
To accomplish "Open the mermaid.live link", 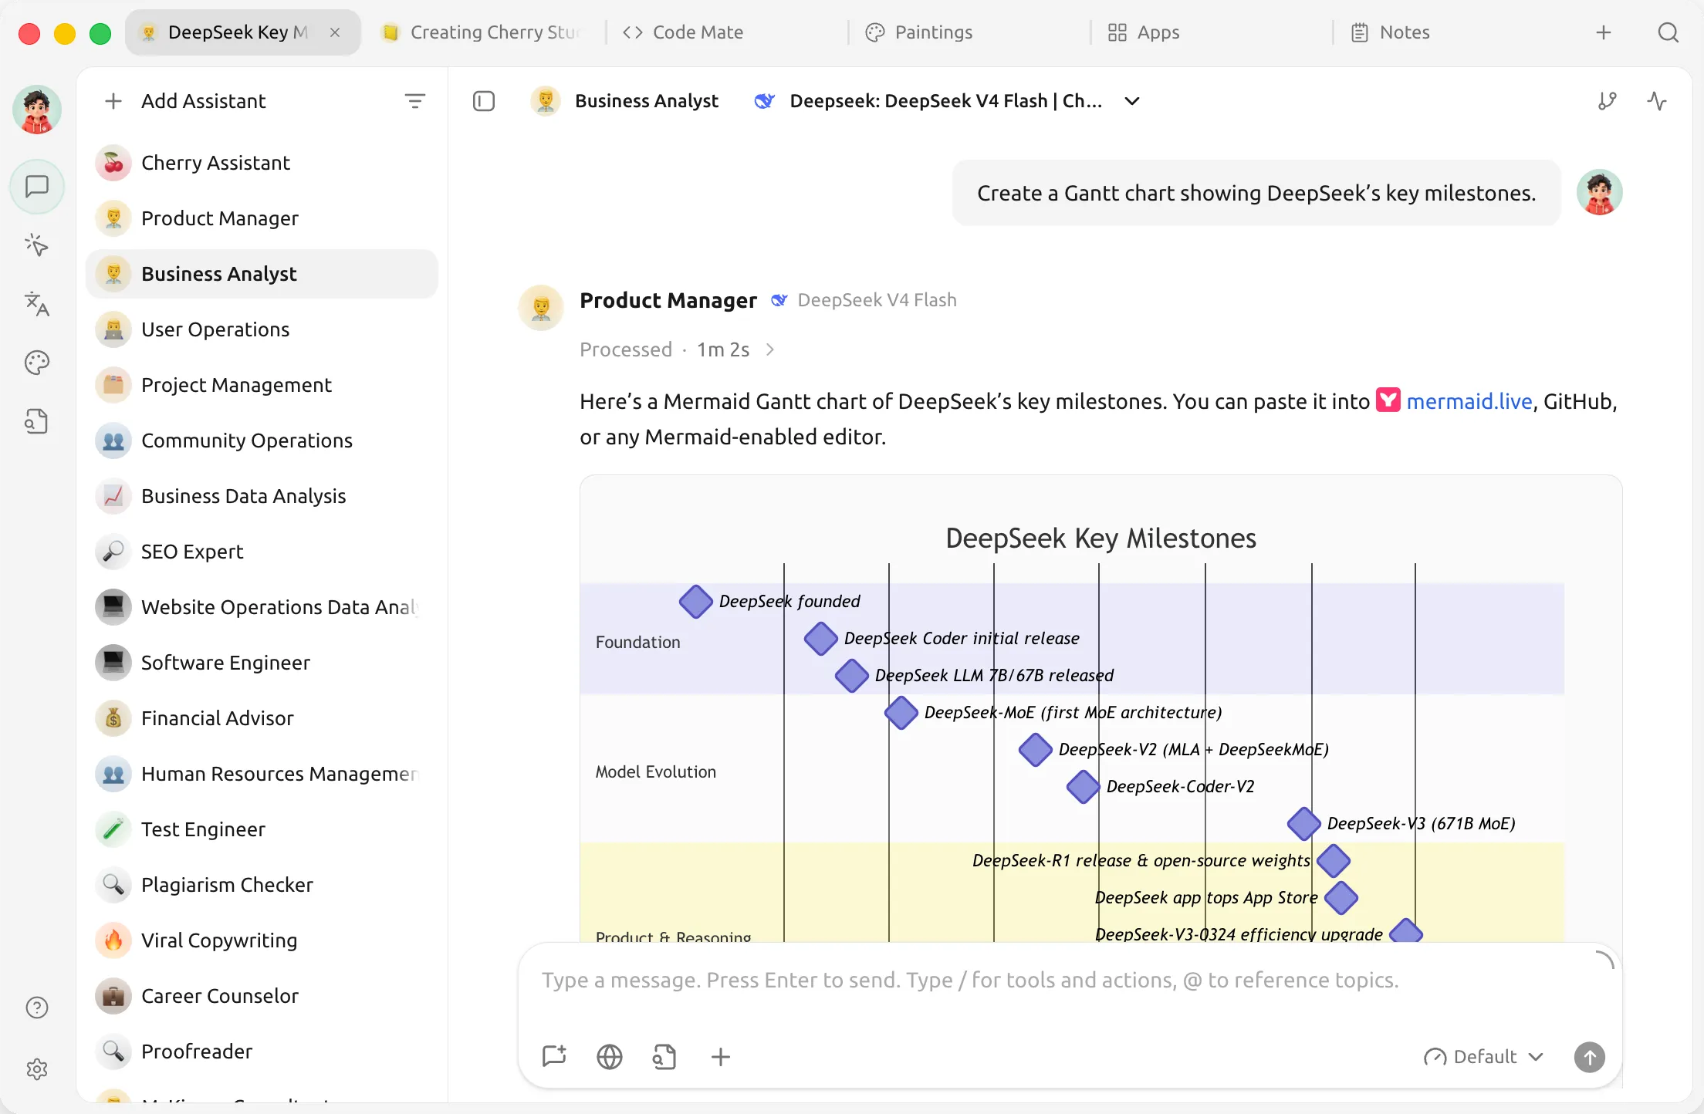I will coord(1469,401).
